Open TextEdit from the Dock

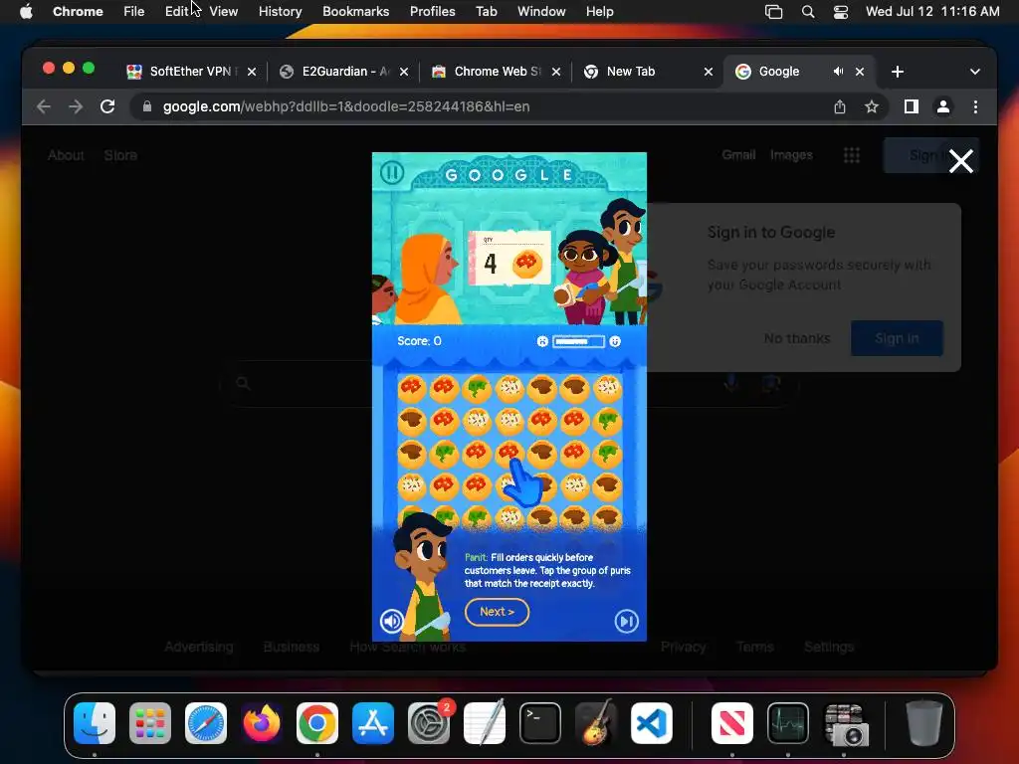[485, 723]
